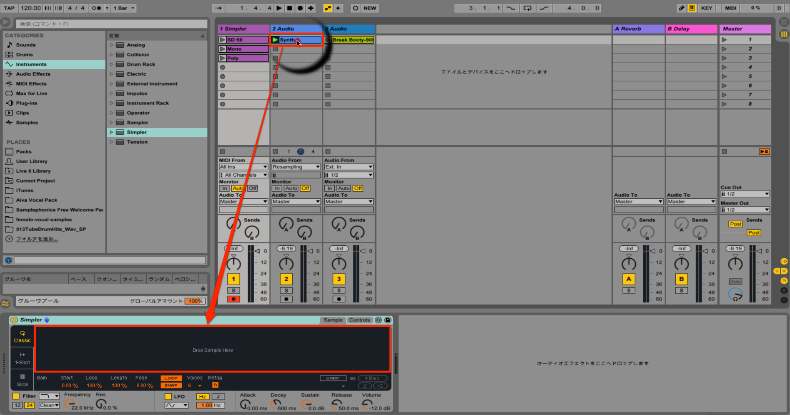
Task: Switch to Simpler Controls tab
Action: (x=359, y=320)
